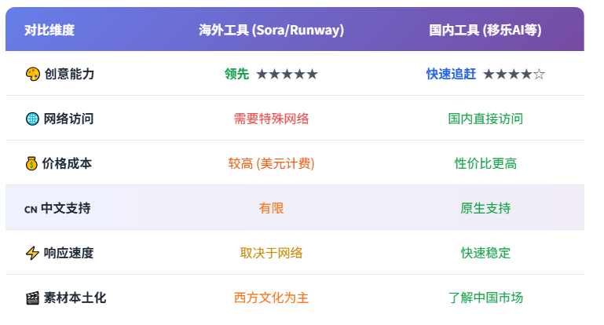The height and width of the screenshot is (325, 604).
Task: Click the clapperboard icon beside 素材本土化
Action: 32,298
